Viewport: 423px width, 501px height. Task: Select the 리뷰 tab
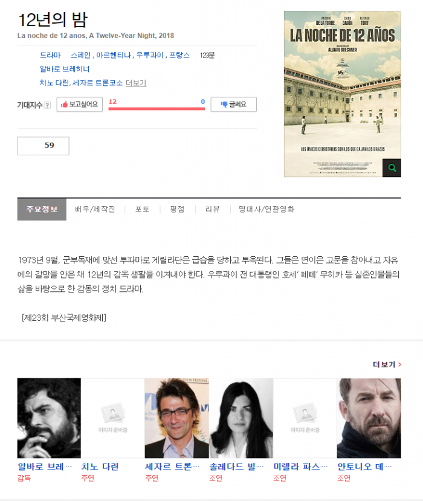[x=213, y=209]
